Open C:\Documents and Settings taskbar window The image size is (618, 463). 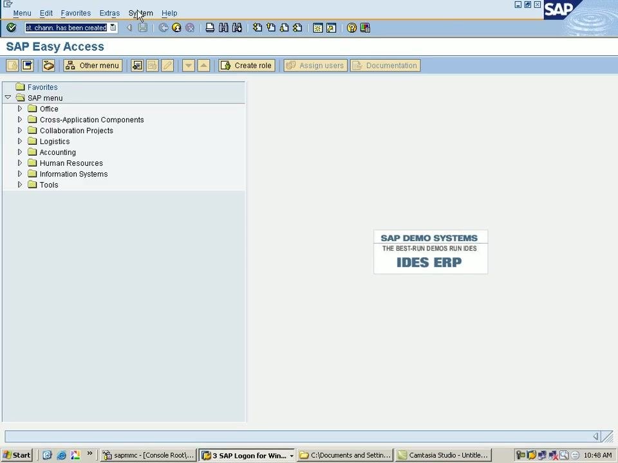point(345,455)
